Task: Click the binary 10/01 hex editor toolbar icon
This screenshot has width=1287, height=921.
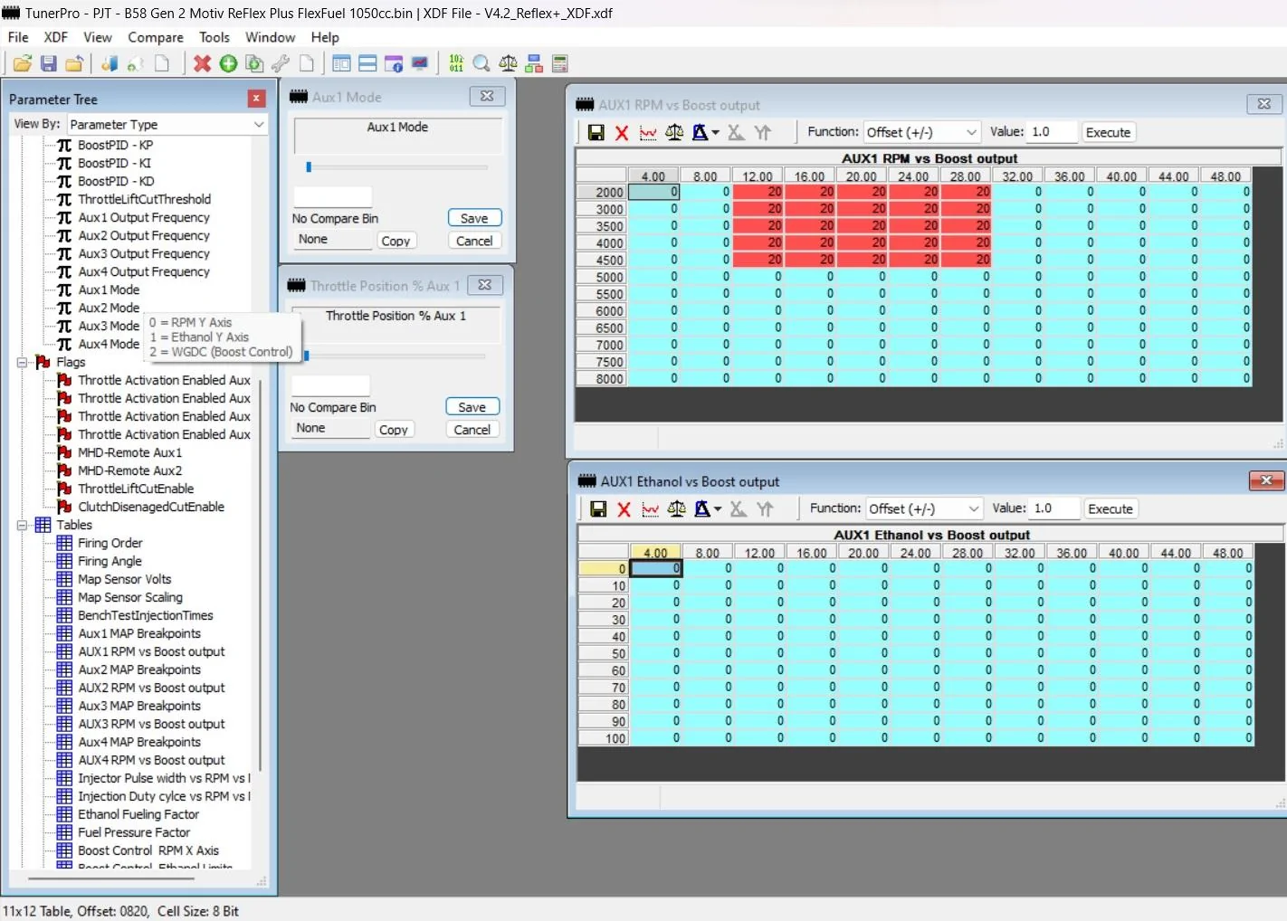Action: click(456, 63)
